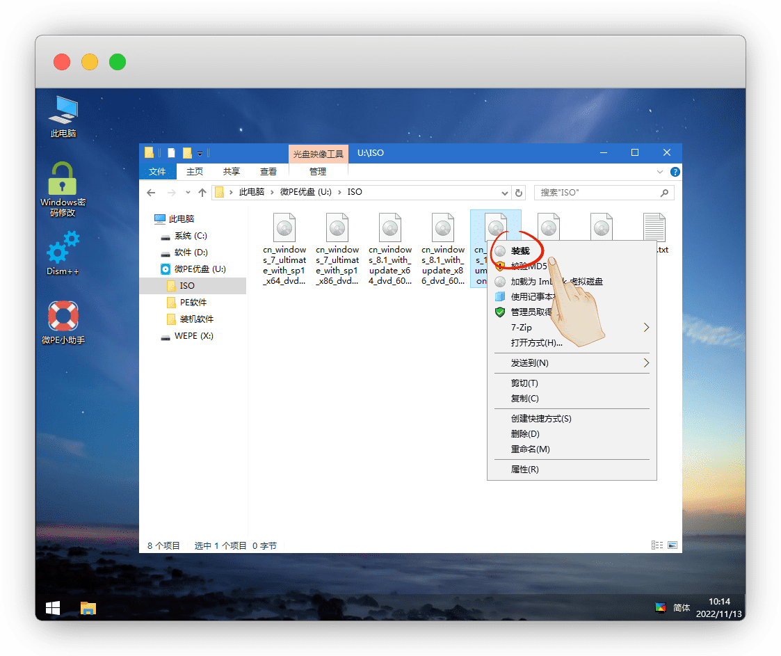Expand the 发送到(N) submenu

(646, 363)
